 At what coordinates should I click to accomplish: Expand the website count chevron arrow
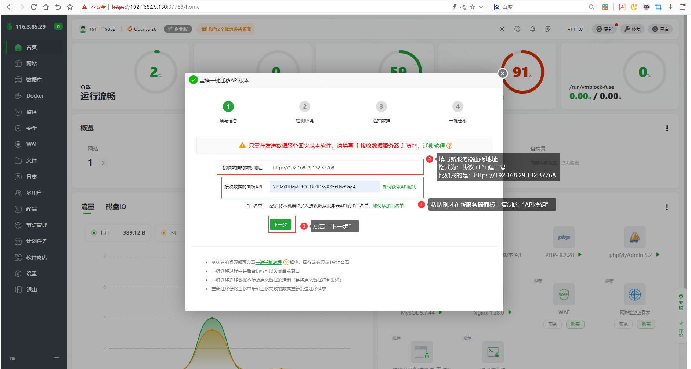click(104, 163)
